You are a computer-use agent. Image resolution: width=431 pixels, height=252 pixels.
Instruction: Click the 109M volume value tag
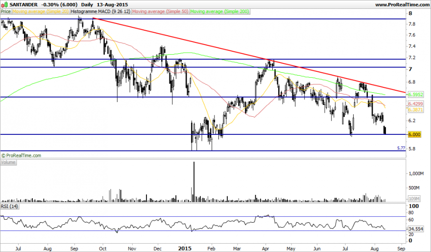[414, 199]
